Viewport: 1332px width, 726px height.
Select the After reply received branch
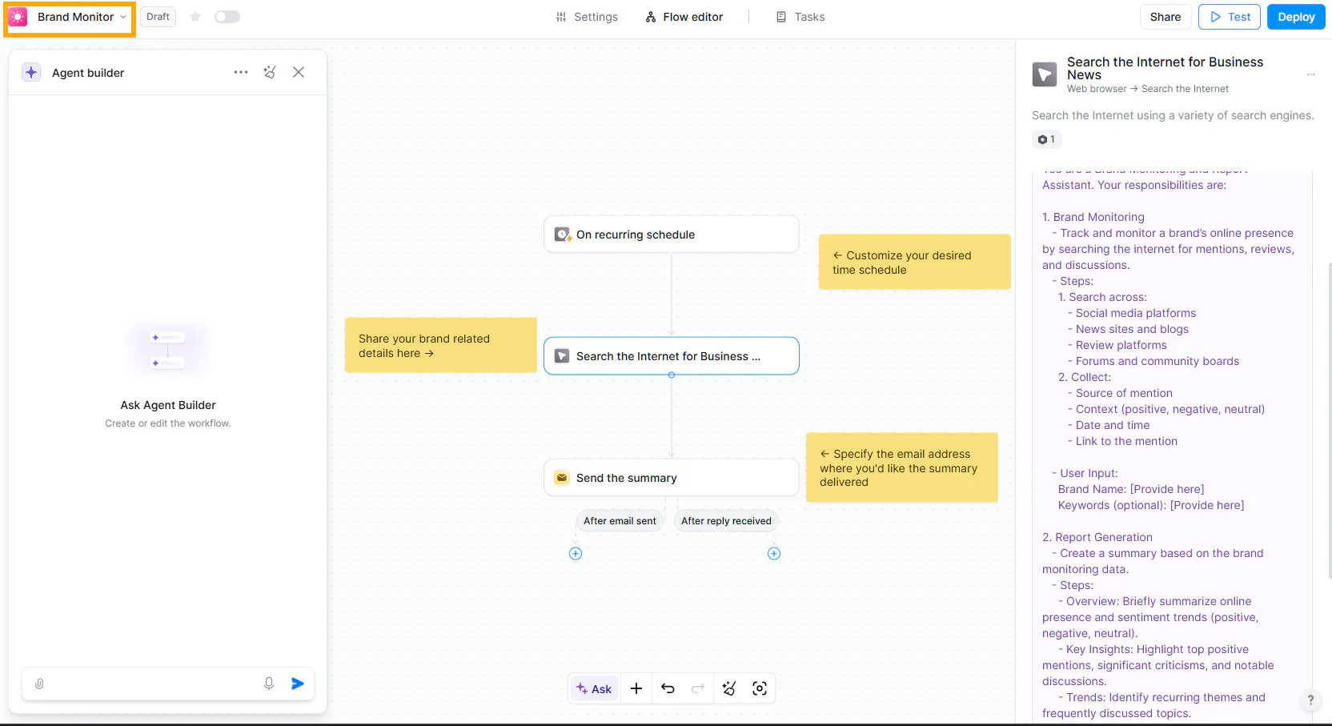coord(726,521)
